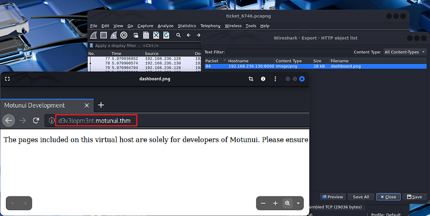Open image viewer three-dot menu

tap(275, 79)
